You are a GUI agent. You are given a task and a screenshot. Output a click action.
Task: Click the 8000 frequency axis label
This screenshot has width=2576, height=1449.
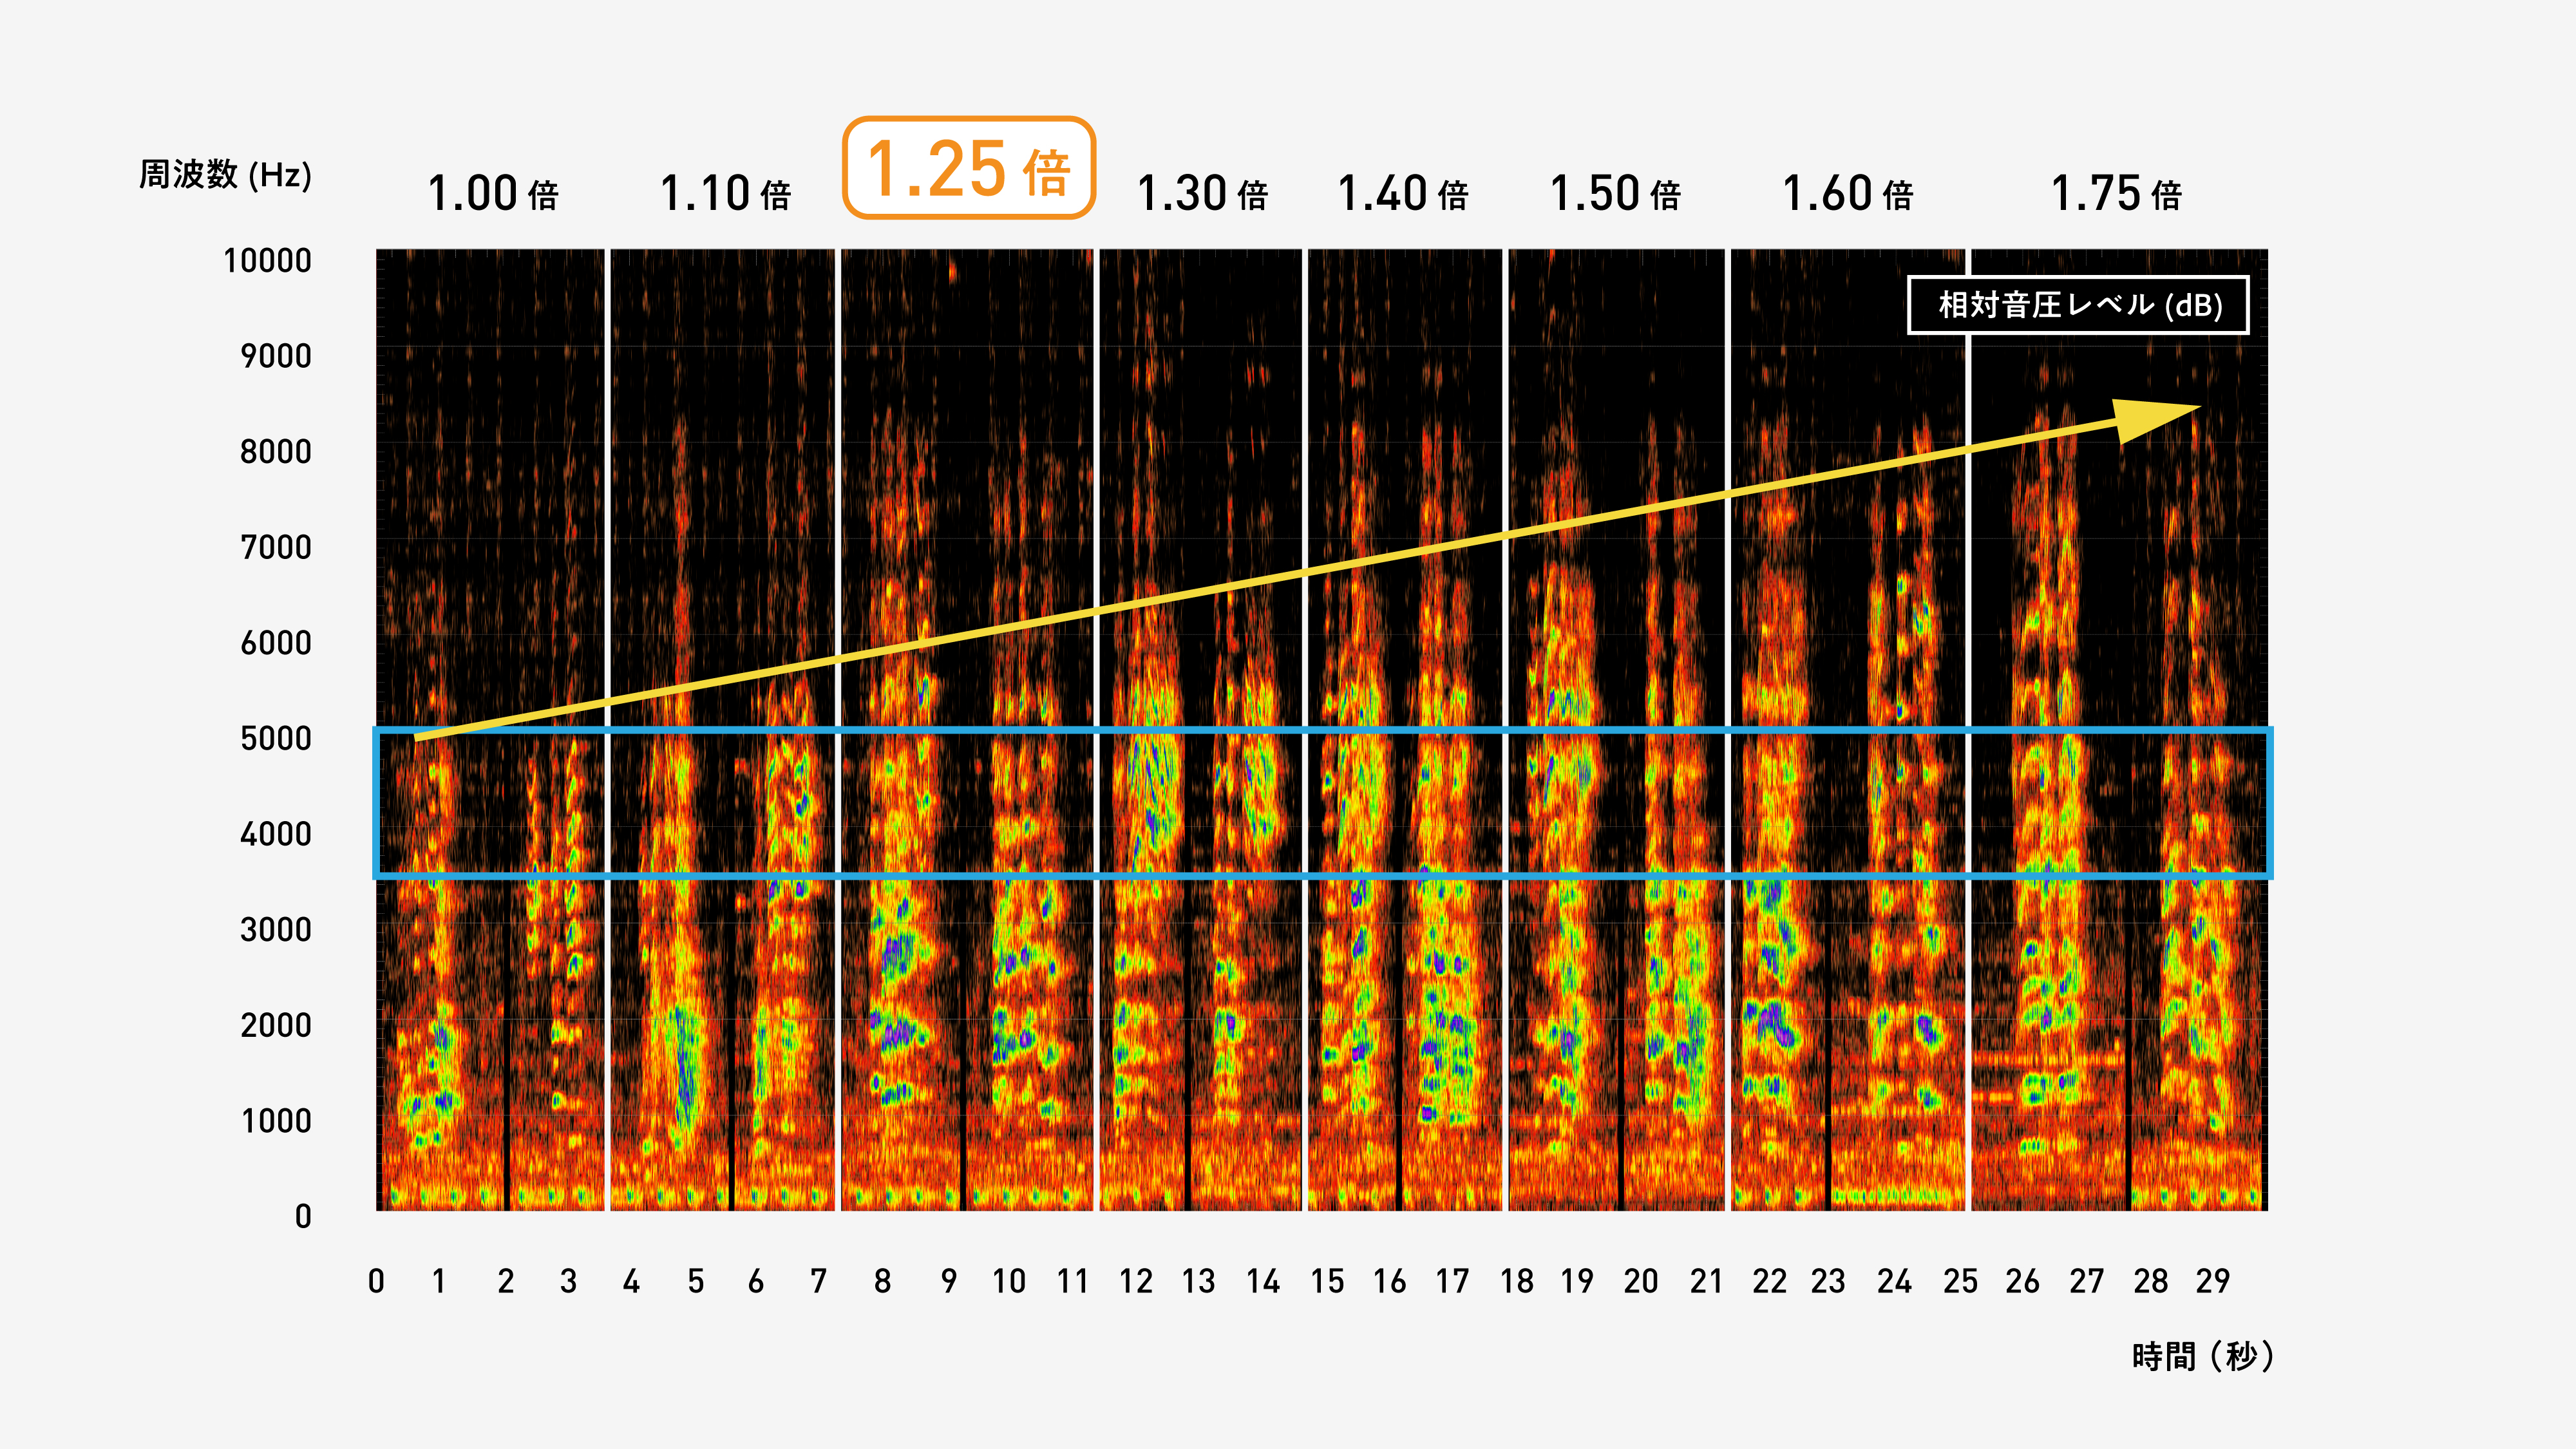tap(275, 452)
